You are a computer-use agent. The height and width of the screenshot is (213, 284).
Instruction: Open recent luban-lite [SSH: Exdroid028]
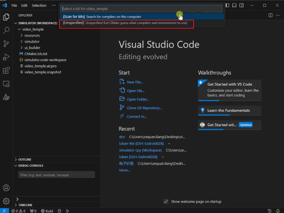coord(141,143)
